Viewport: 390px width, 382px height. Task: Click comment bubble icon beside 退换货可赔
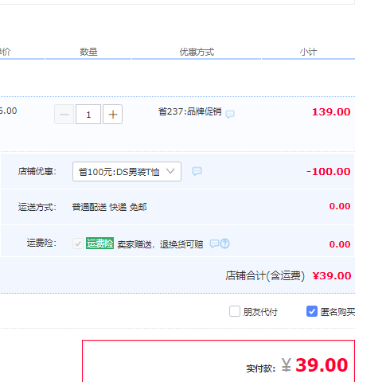214,244
